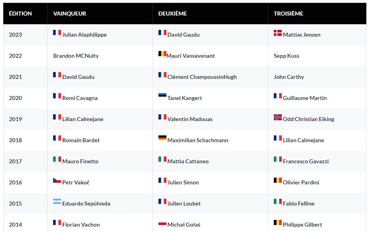Select the 2019 edition cell
Viewport: 370px width, 231px height.
coord(16,119)
